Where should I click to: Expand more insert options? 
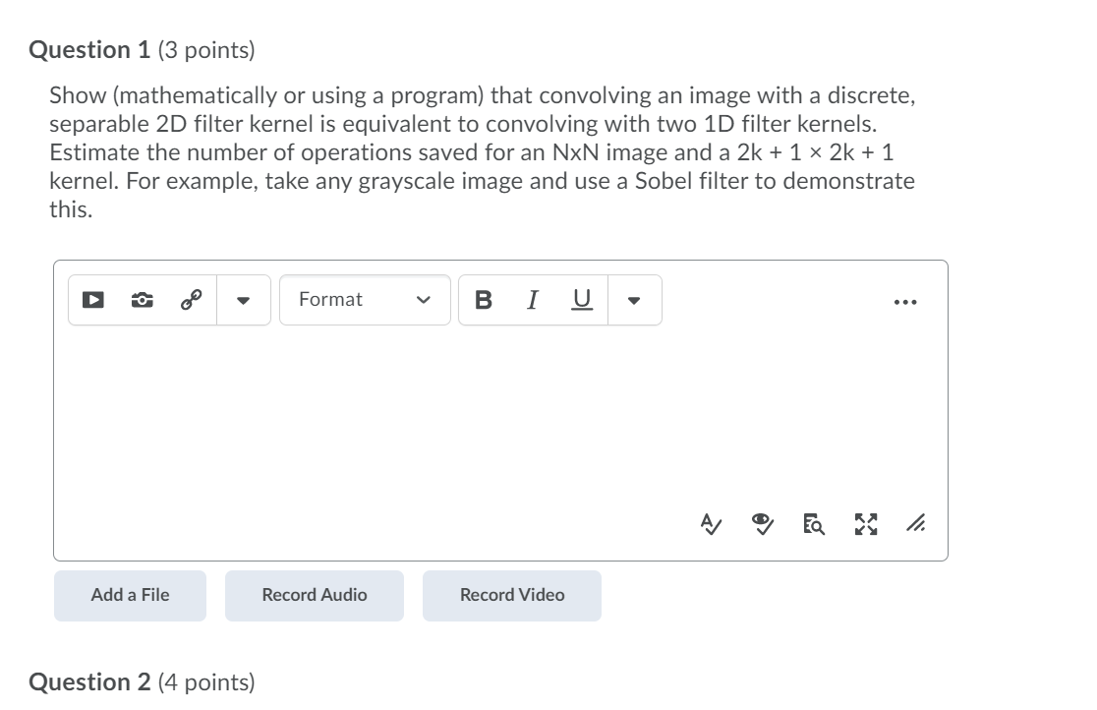pyautogui.click(x=243, y=300)
